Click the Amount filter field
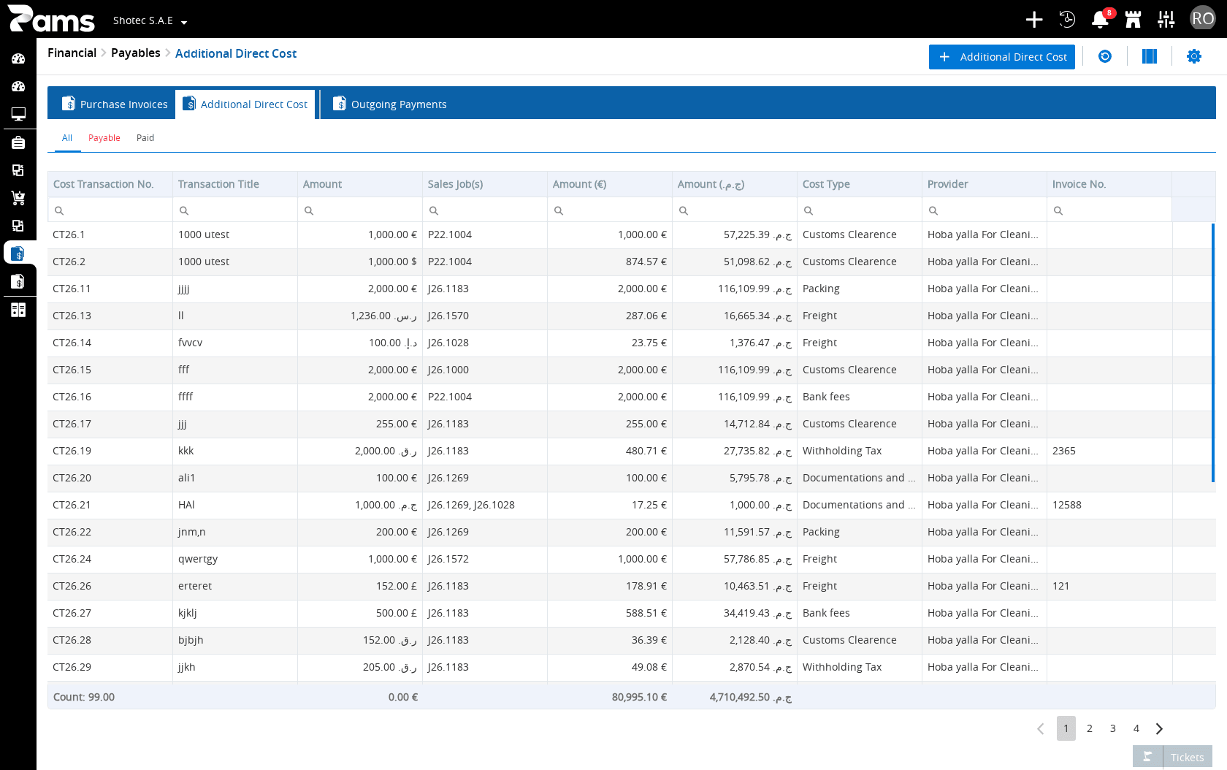 [359, 210]
